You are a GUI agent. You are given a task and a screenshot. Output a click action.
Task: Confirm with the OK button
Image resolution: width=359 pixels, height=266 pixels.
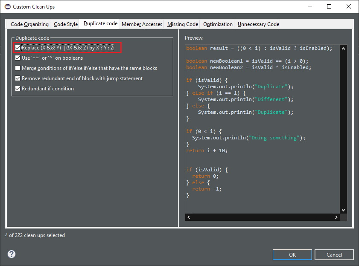point(292,254)
